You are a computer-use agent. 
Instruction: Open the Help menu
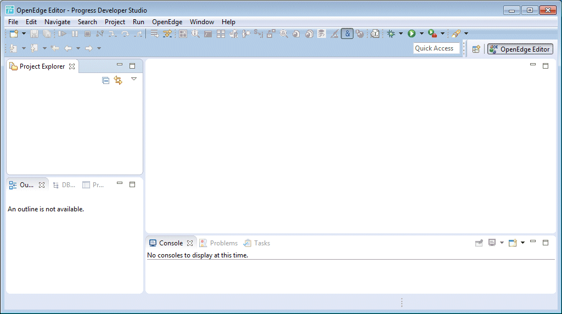point(228,22)
